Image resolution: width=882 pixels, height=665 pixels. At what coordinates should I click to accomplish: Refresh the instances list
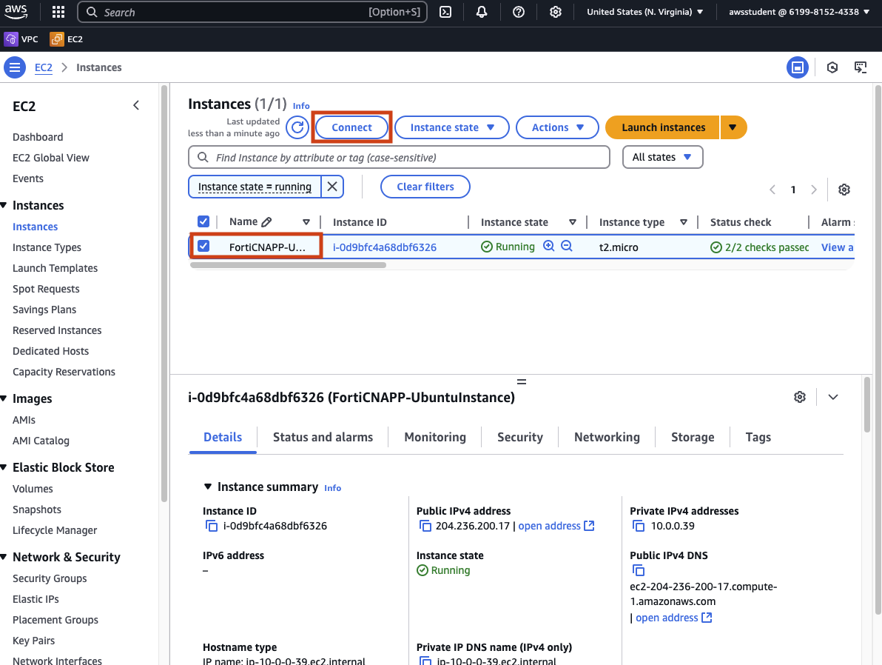[x=297, y=127]
